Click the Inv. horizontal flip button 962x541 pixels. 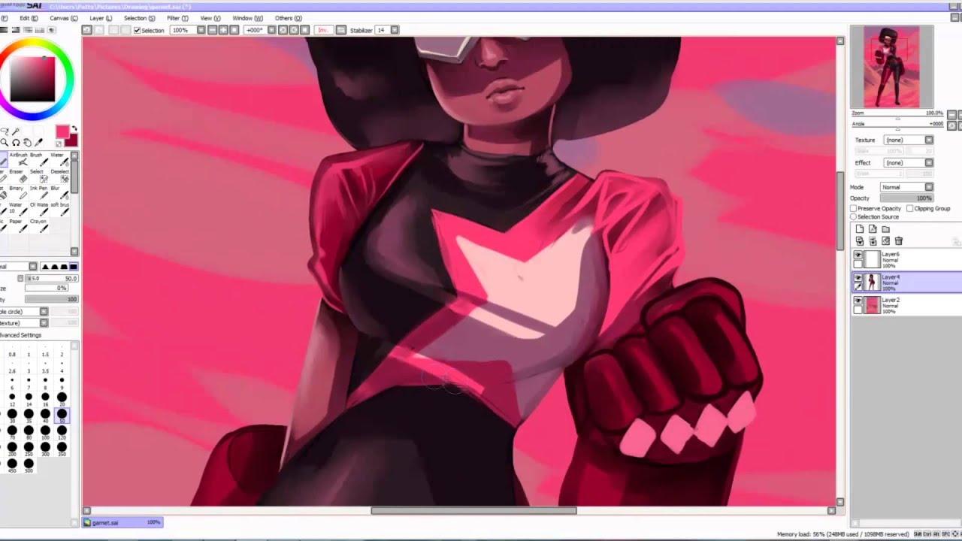point(324,30)
